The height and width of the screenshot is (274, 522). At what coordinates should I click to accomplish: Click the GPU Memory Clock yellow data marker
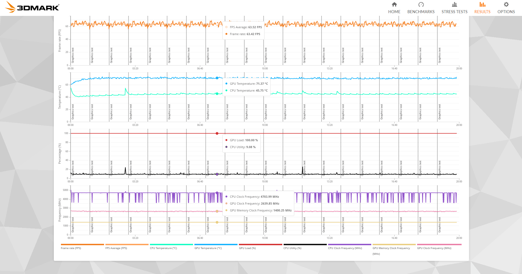tap(217, 222)
